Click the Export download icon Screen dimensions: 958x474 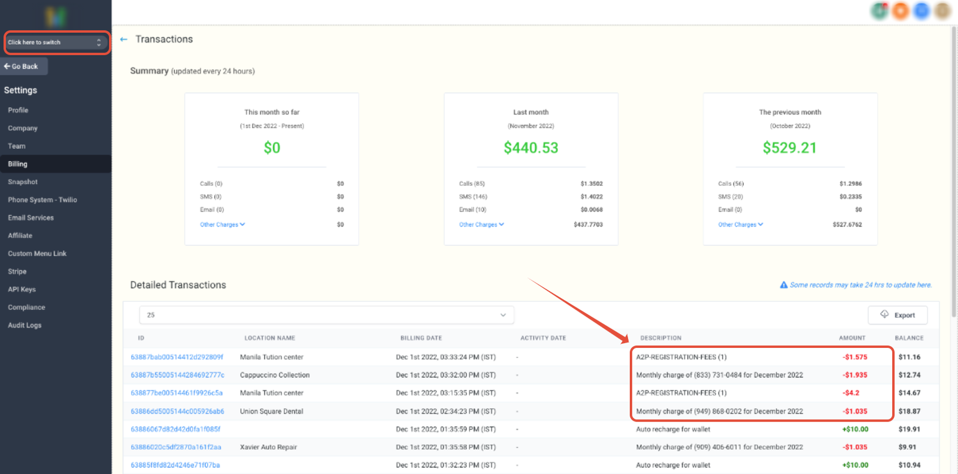click(x=884, y=314)
